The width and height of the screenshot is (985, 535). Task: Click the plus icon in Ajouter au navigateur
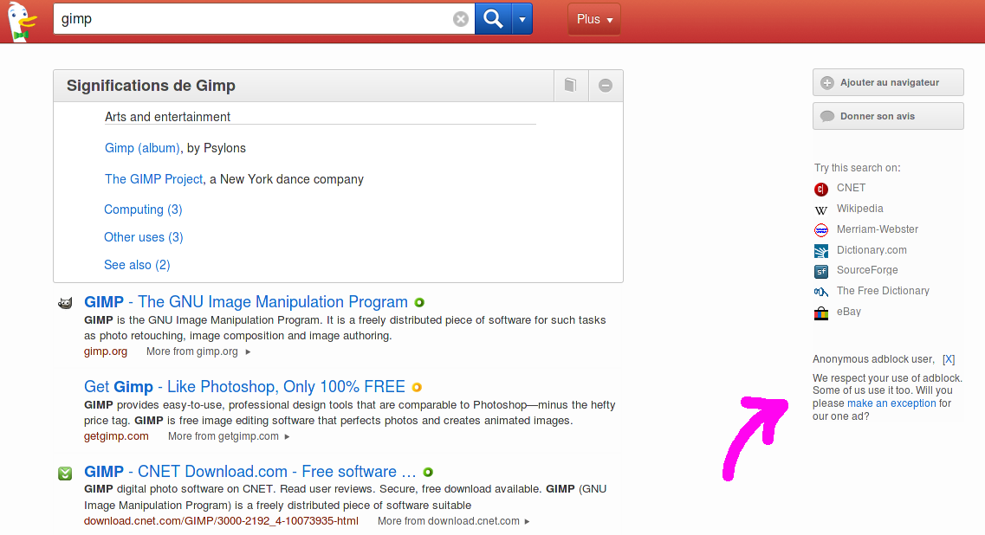pyautogui.click(x=827, y=83)
